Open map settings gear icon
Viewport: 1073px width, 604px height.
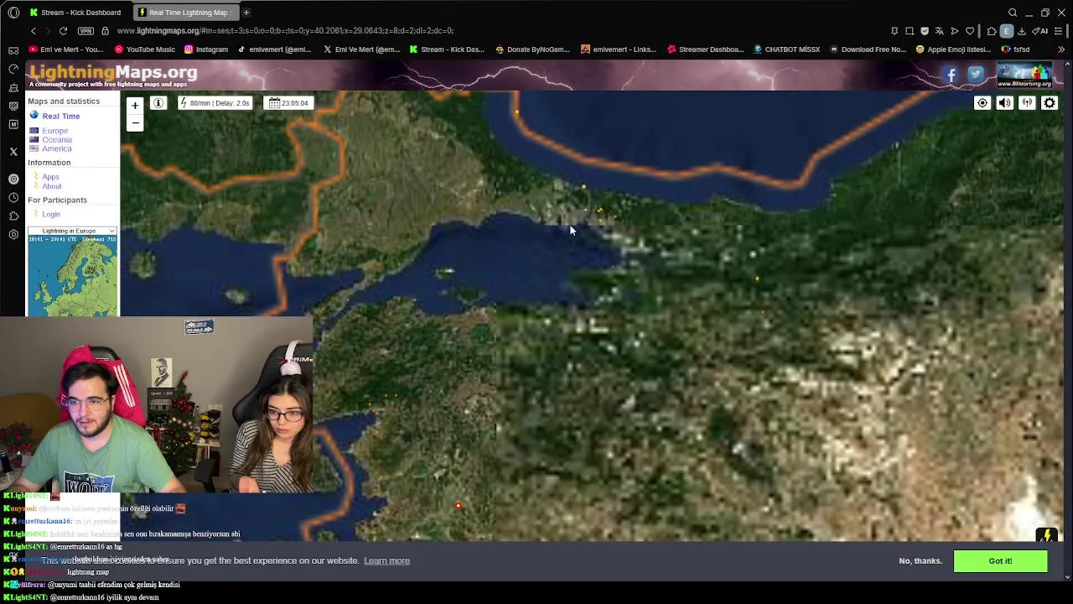tap(1050, 103)
